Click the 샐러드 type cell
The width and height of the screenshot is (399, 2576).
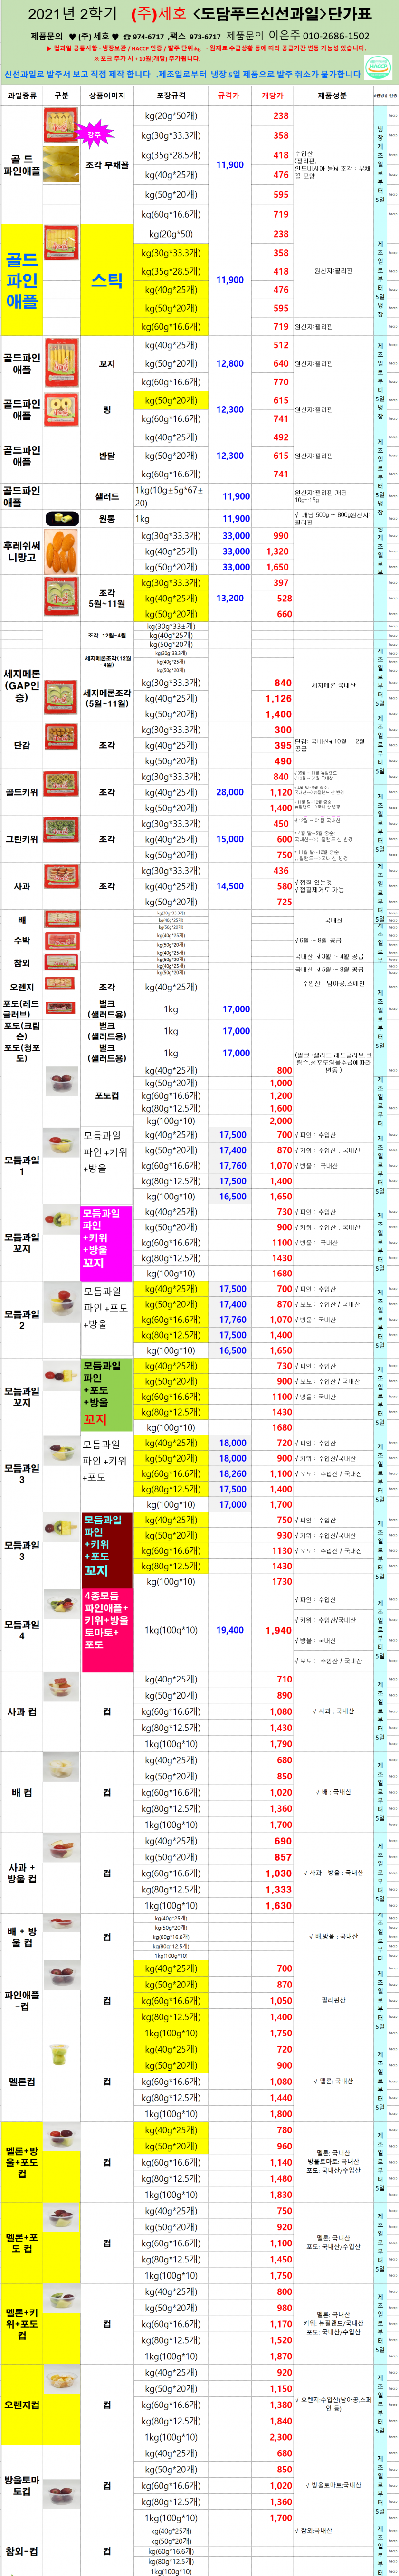(107, 496)
